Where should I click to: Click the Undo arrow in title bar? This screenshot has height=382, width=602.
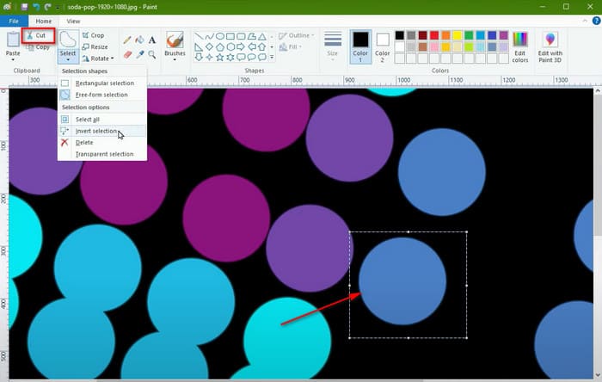pyautogui.click(x=36, y=7)
